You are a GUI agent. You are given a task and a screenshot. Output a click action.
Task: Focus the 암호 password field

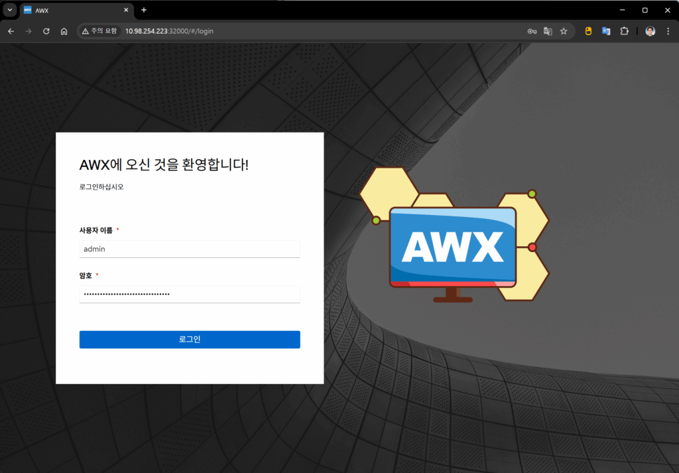click(190, 294)
